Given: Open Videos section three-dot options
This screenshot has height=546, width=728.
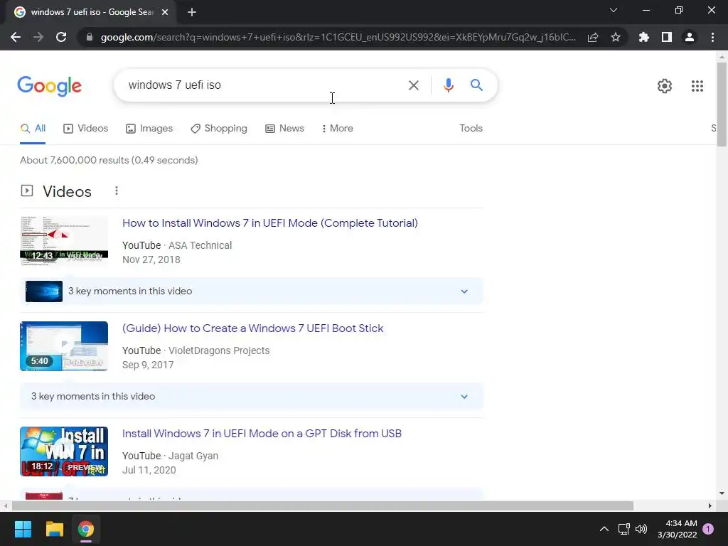Looking at the screenshot, I should point(117,191).
